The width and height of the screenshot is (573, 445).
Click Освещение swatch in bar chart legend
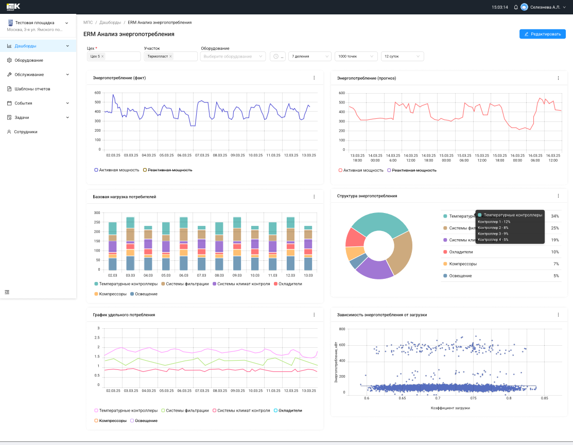point(132,294)
